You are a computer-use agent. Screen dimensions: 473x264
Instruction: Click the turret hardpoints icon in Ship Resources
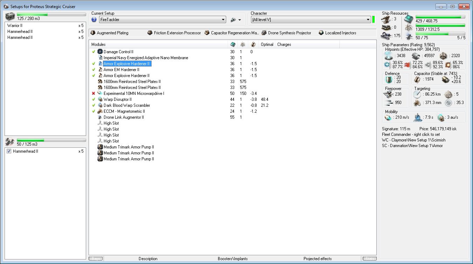(x=387, y=19)
